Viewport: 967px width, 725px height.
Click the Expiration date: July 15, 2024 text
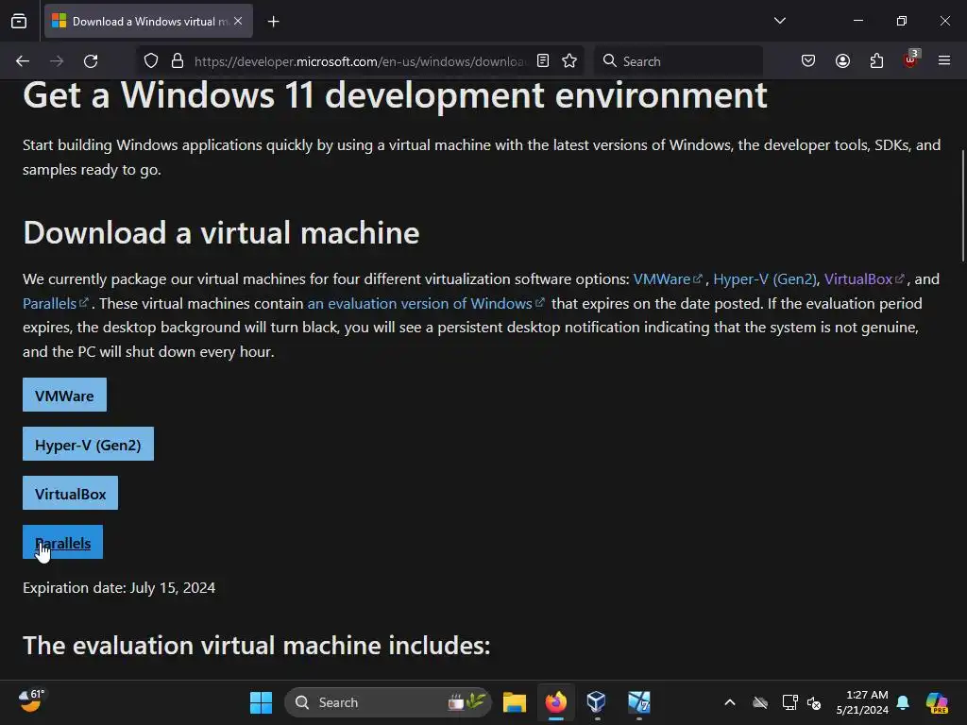point(119,587)
